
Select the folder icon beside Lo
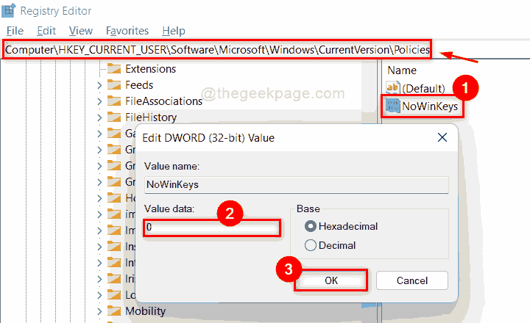tap(114, 295)
